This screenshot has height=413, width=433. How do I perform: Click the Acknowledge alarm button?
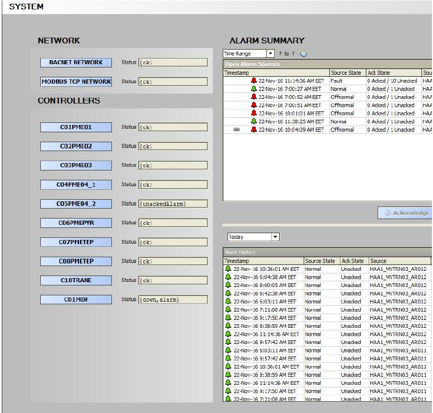pos(405,213)
